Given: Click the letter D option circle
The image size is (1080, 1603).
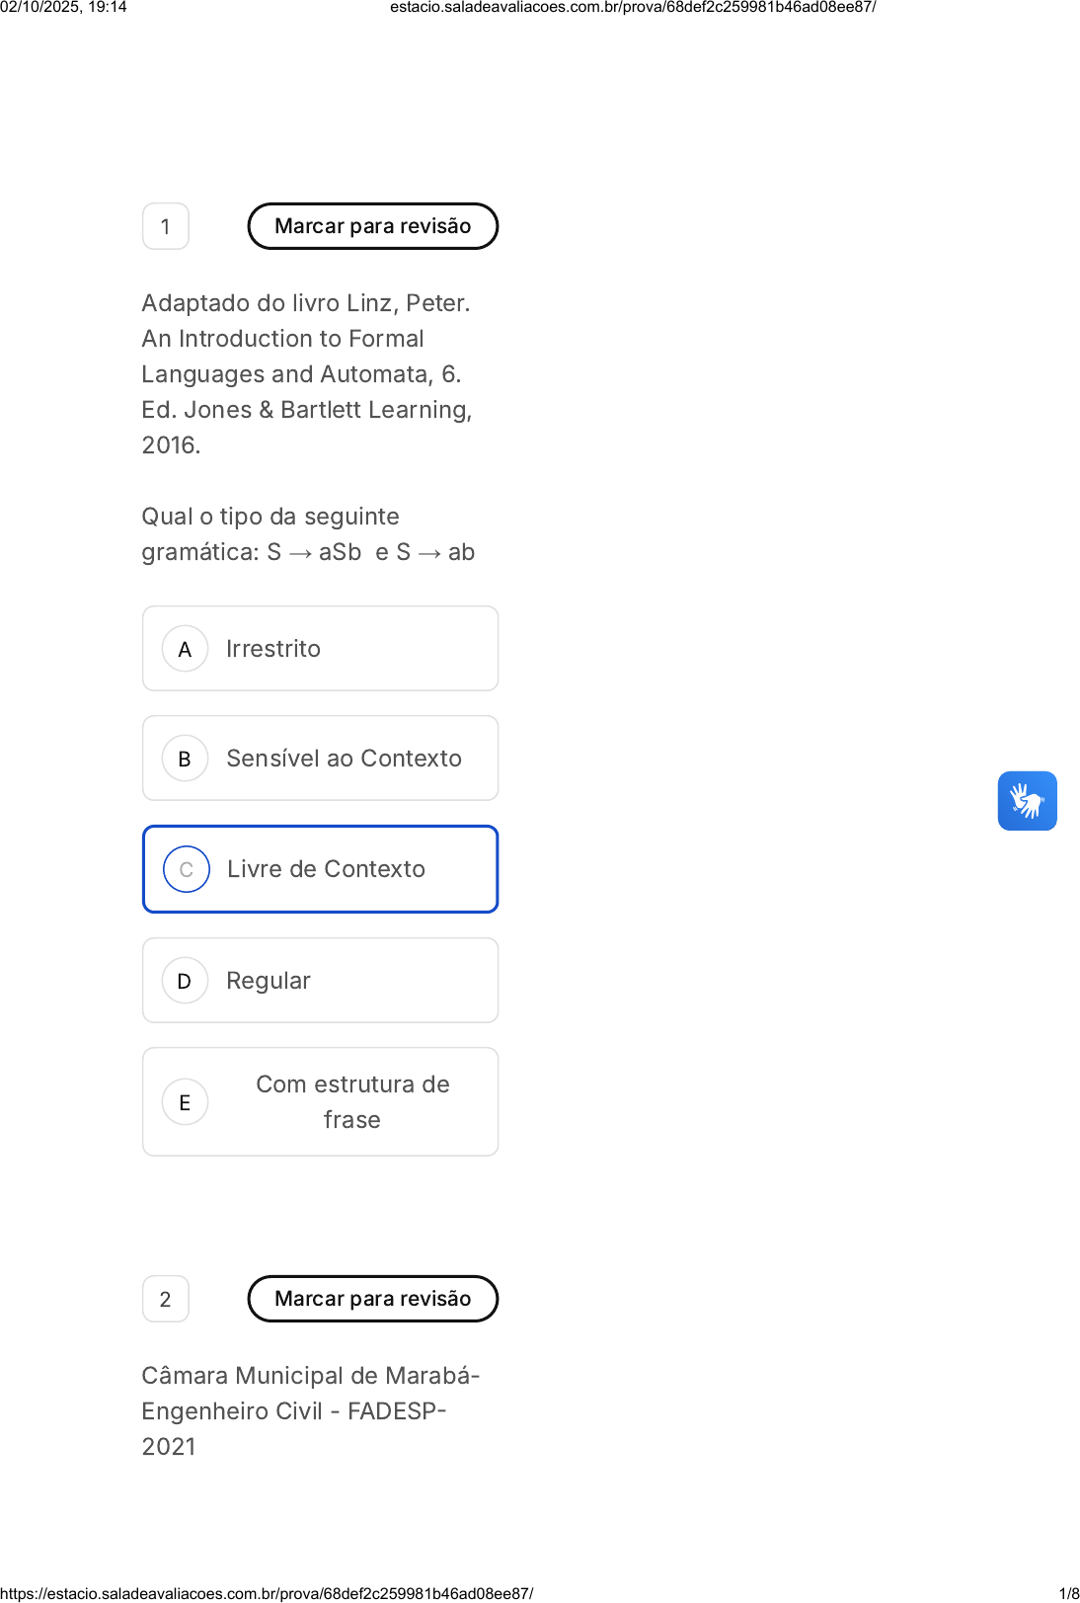Looking at the screenshot, I should 185,981.
